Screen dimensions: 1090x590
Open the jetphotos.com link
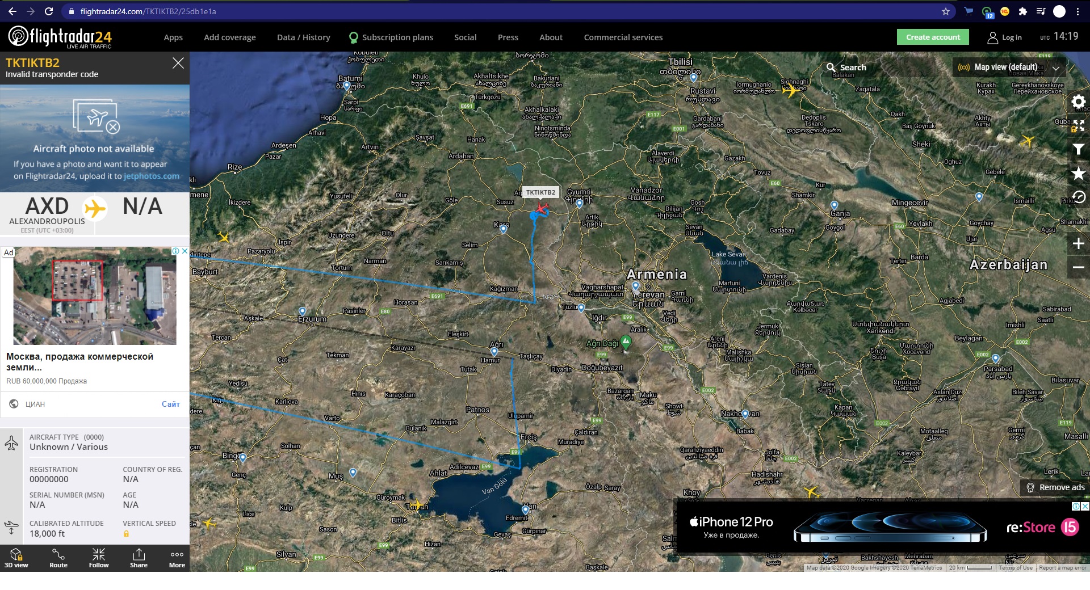(x=152, y=176)
